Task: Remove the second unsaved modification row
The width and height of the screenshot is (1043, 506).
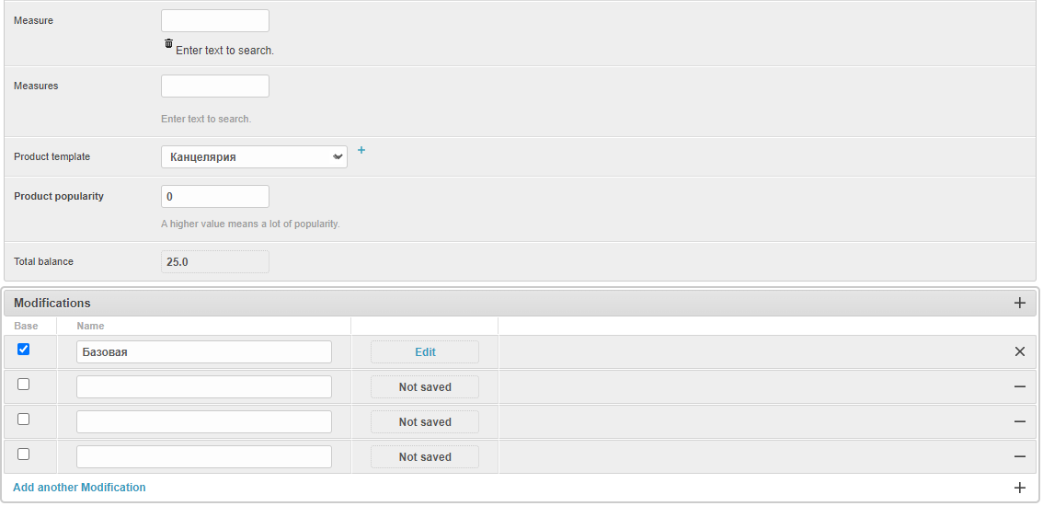Action: [x=1019, y=421]
